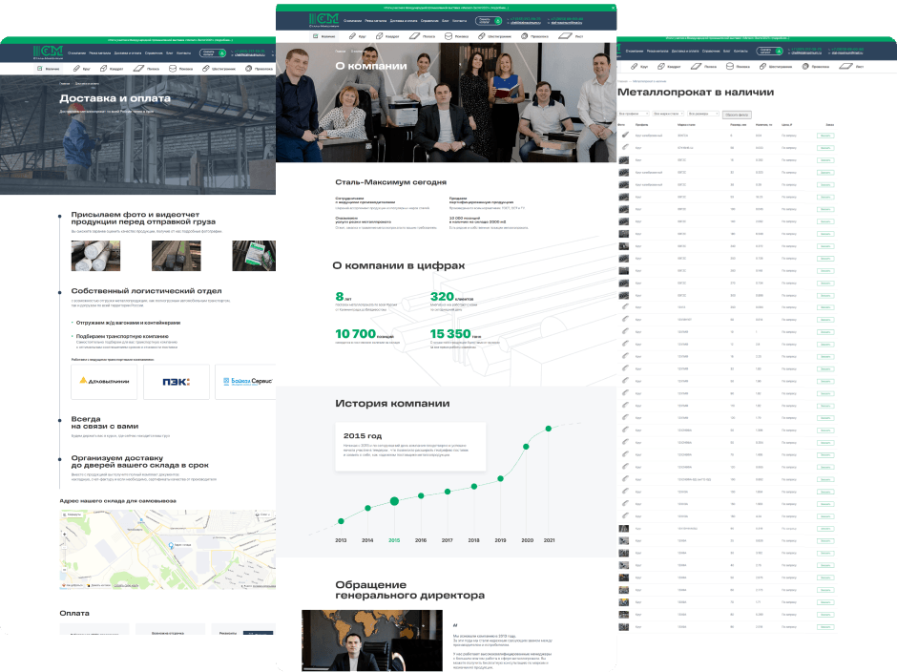897x672 pixels.
Task: Click the 2017 year label under the timeline
Action: coord(448,540)
